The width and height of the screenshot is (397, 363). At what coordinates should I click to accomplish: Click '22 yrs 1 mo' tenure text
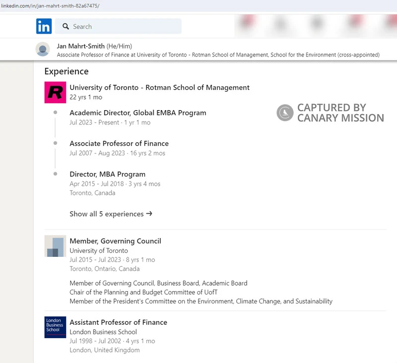click(x=86, y=97)
